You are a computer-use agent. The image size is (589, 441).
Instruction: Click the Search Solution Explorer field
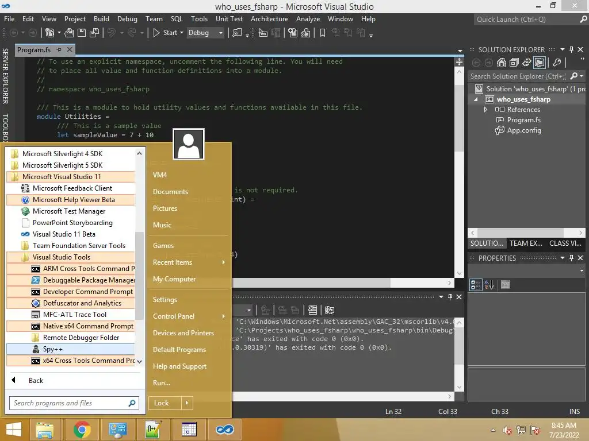click(526, 76)
